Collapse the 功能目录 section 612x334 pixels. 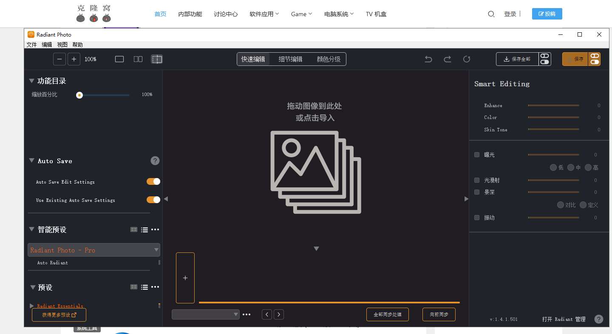(x=31, y=81)
